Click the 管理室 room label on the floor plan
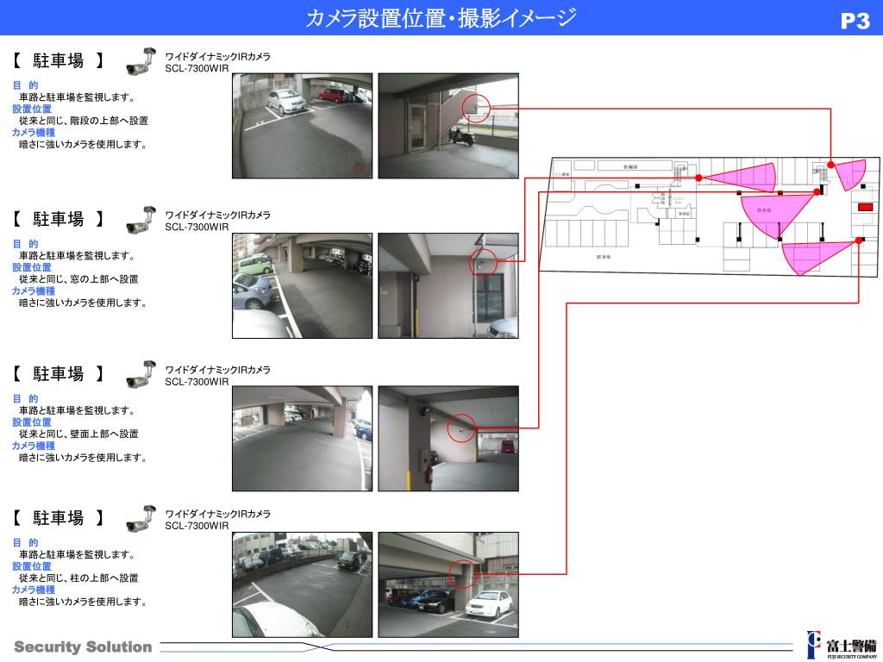 click(684, 214)
